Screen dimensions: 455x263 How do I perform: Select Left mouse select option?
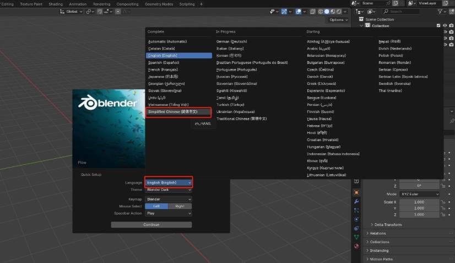[156, 206]
